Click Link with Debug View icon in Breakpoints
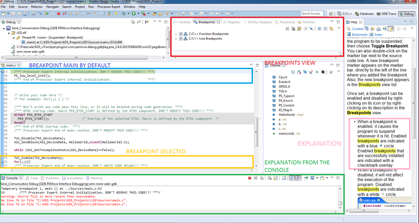Screen dimensions: 419x223 (331, 29)
